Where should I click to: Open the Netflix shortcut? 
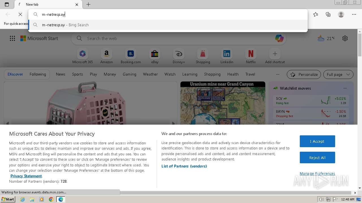point(251,56)
